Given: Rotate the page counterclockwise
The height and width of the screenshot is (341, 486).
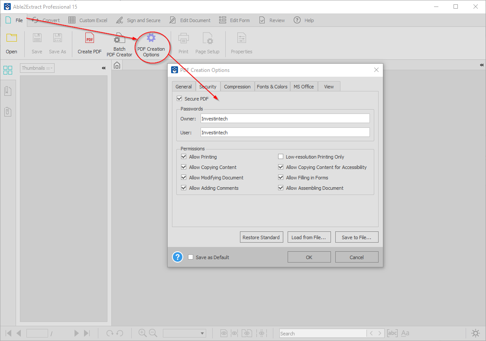Looking at the screenshot, I should 120,333.
